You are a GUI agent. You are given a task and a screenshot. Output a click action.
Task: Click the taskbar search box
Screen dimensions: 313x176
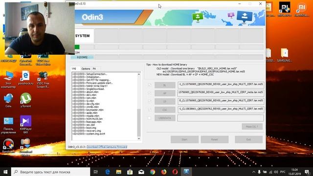(x=50, y=172)
